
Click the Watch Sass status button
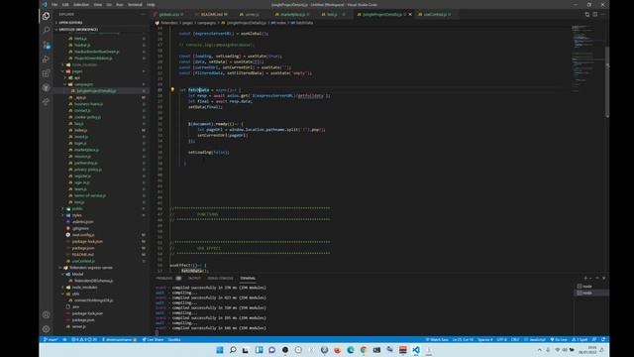pos(437,339)
